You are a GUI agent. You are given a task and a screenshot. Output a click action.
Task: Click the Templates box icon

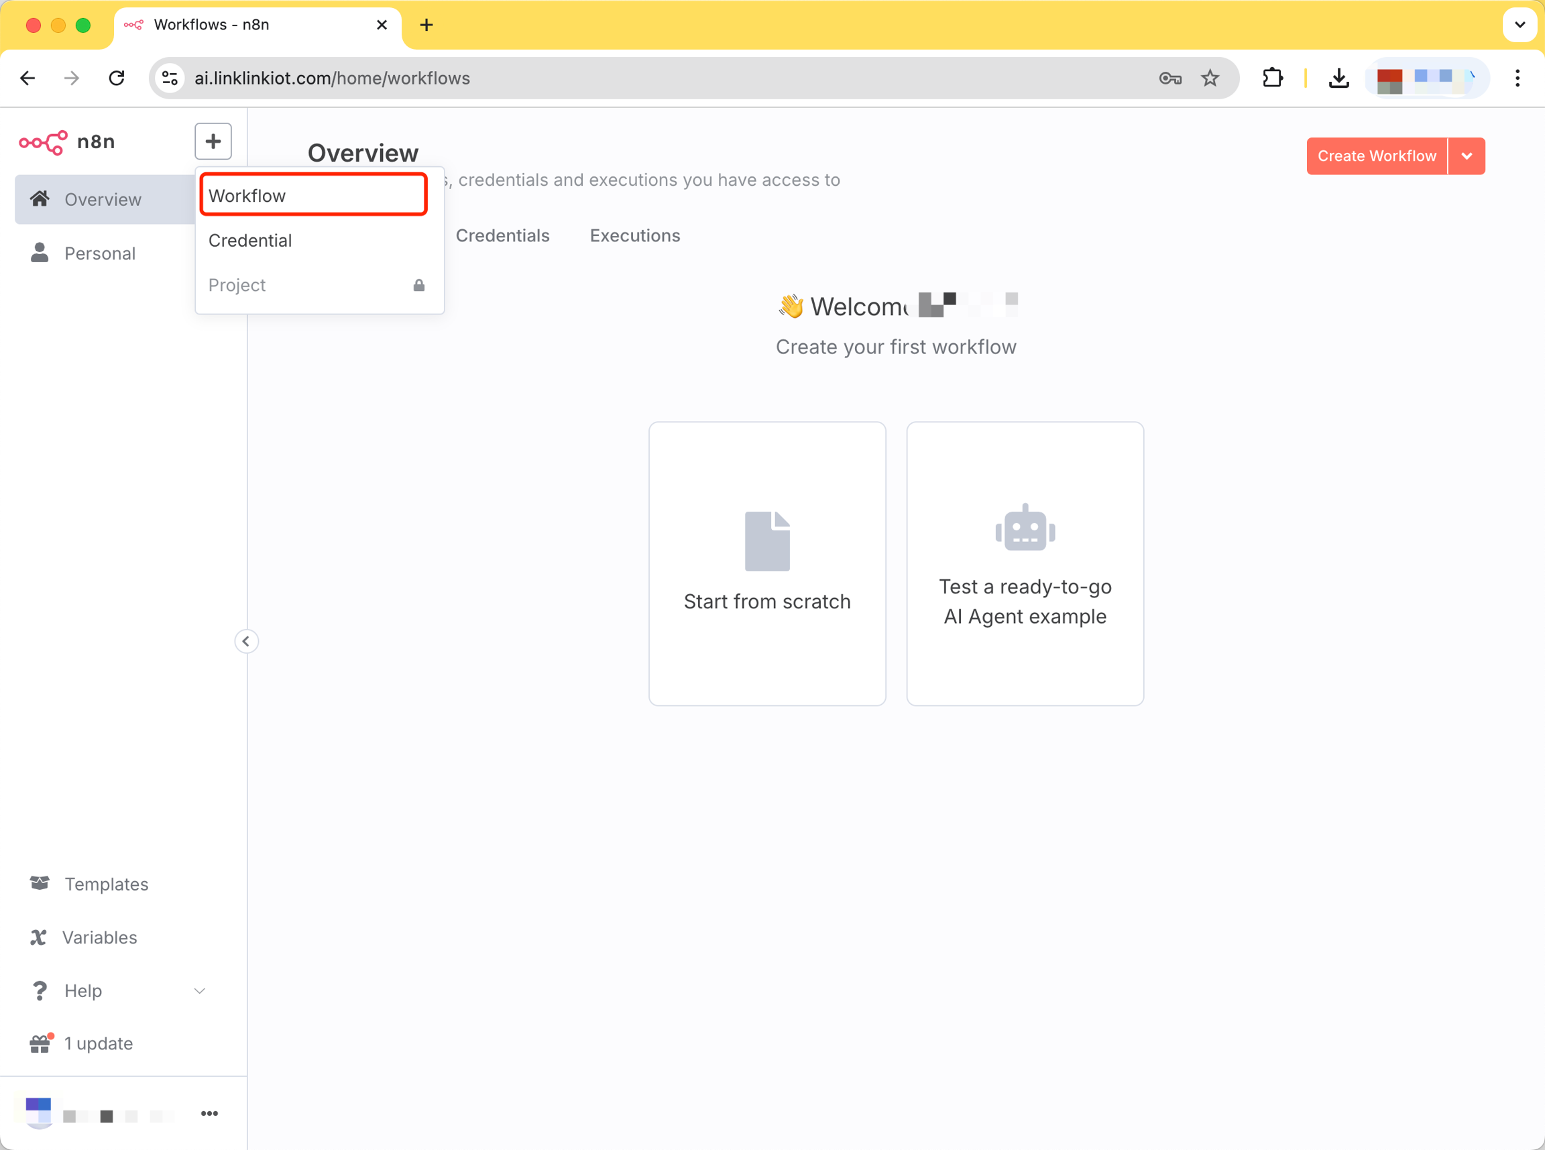pyautogui.click(x=40, y=883)
